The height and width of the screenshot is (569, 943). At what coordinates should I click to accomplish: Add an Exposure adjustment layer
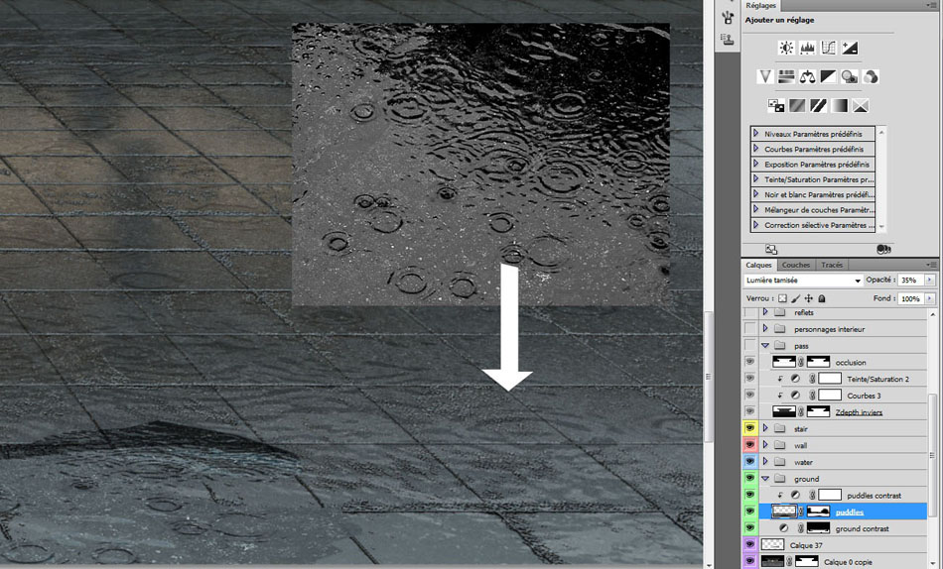point(850,48)
